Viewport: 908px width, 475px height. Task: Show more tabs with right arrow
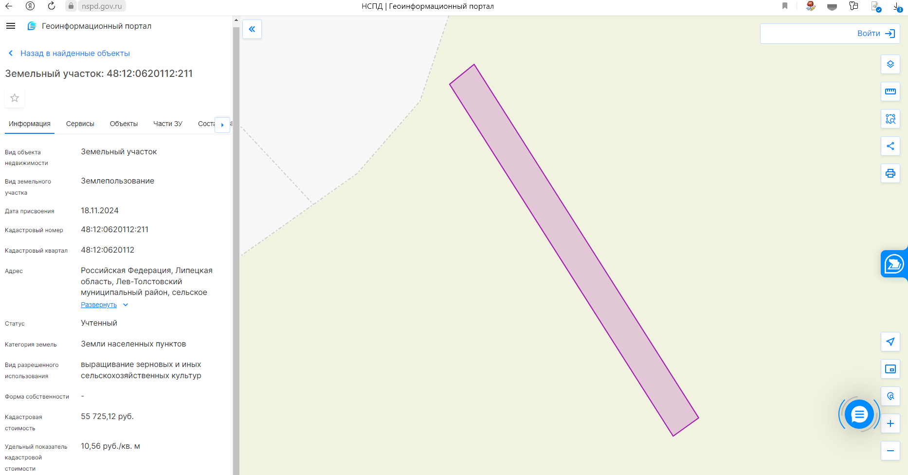coord(222,125)
